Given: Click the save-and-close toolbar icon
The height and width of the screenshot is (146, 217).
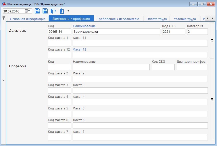Looking at the screenshot, I should pos(37,11).
